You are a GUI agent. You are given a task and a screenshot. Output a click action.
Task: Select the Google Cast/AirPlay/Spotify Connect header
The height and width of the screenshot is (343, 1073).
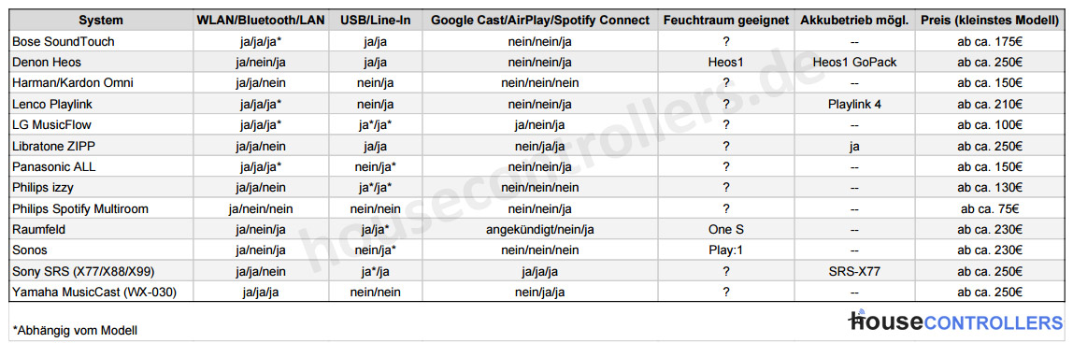click(540, 21)
